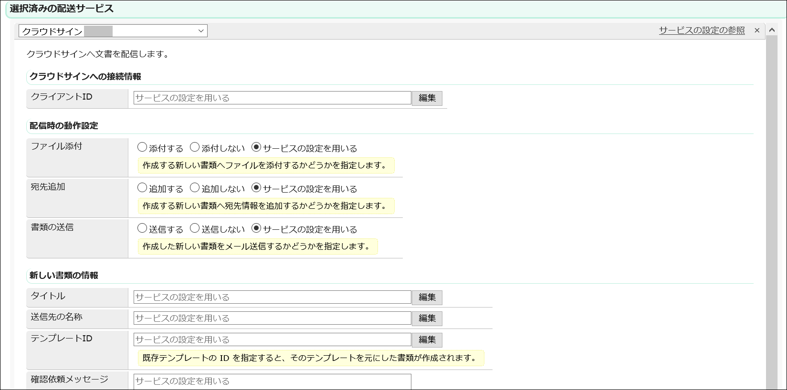Focus the テンプレートID input field

(x=273, y=339)
